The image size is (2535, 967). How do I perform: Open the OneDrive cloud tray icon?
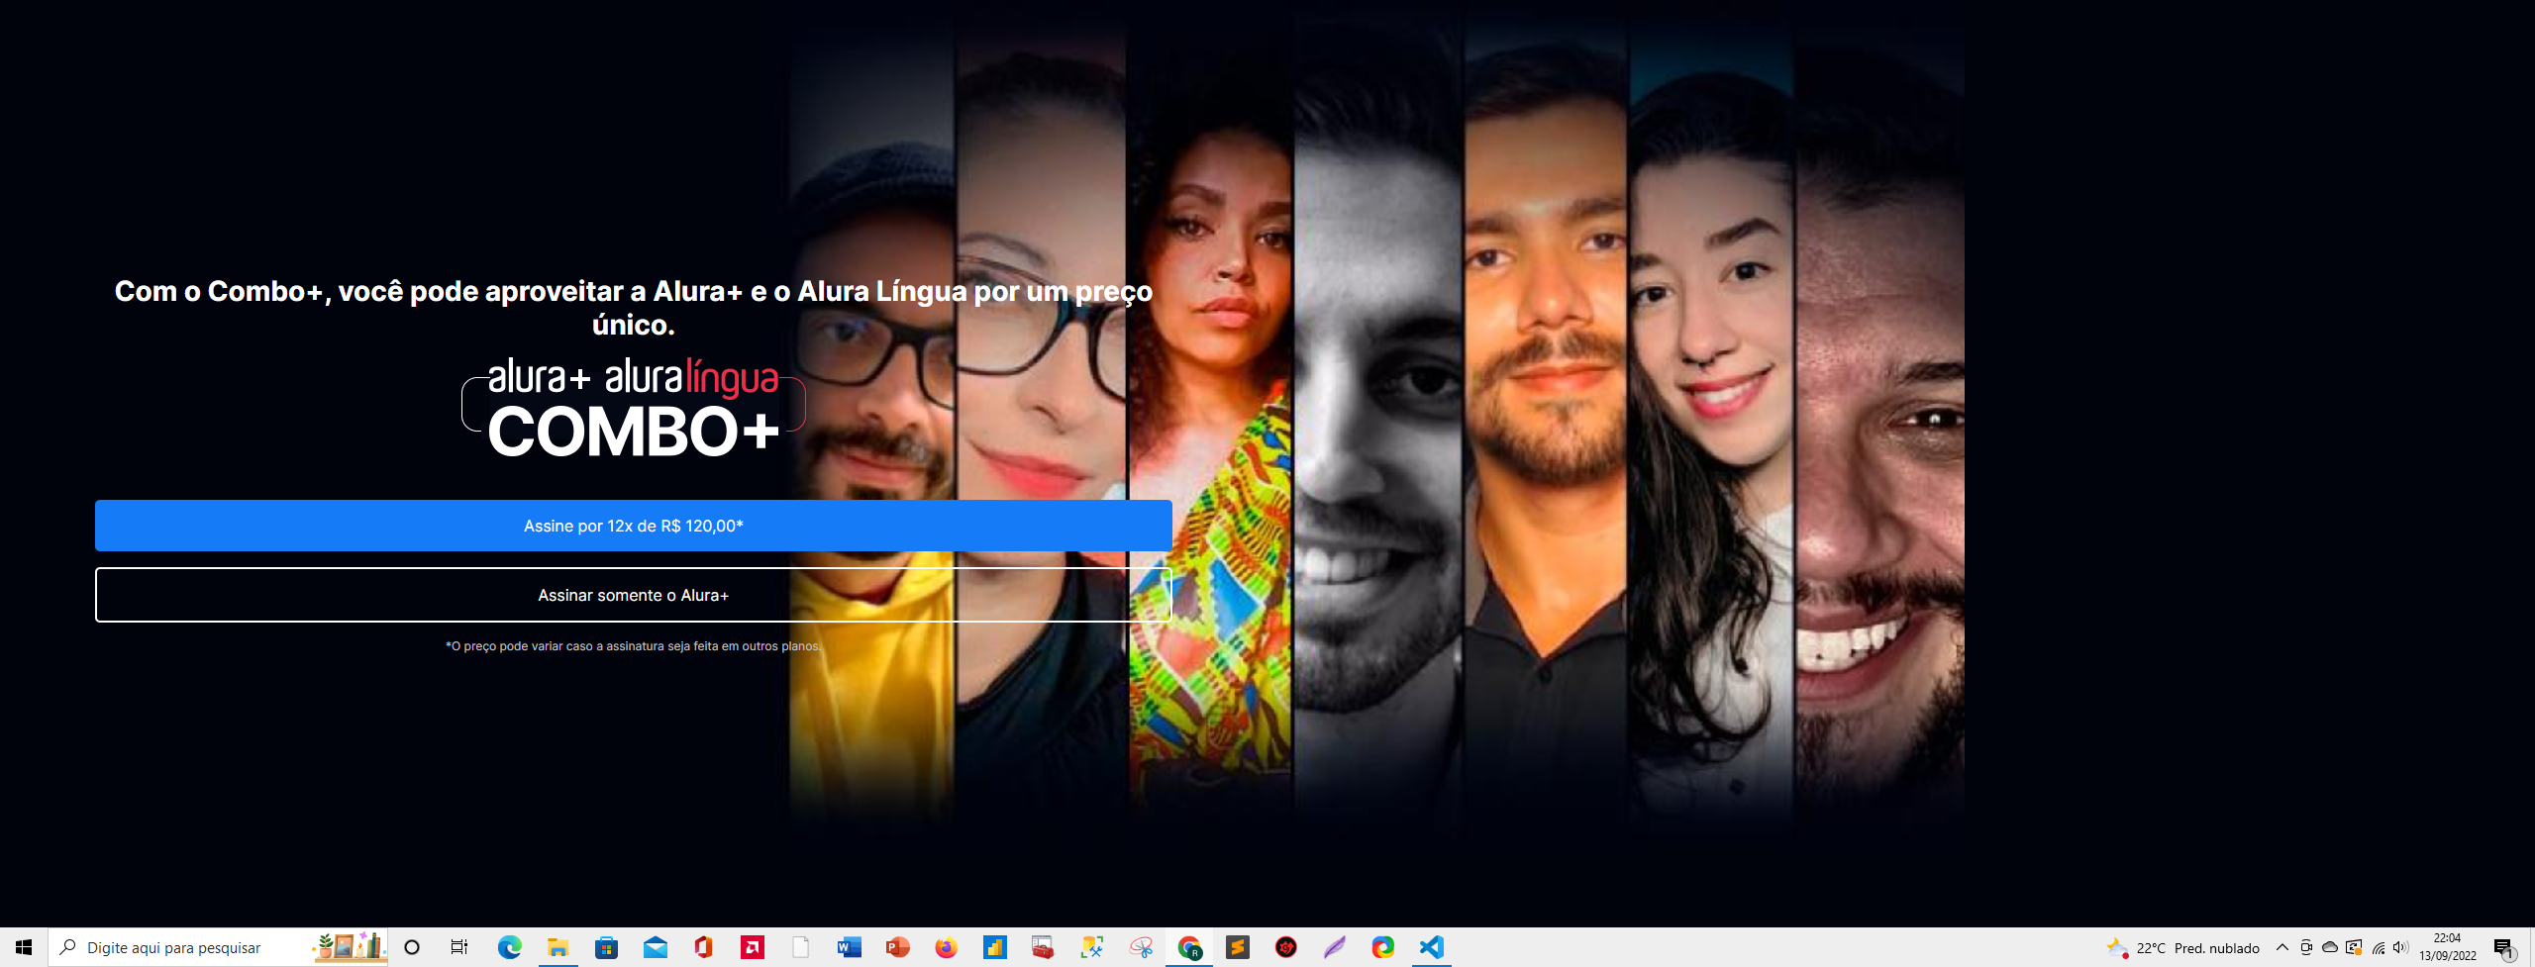(2330, 947)
